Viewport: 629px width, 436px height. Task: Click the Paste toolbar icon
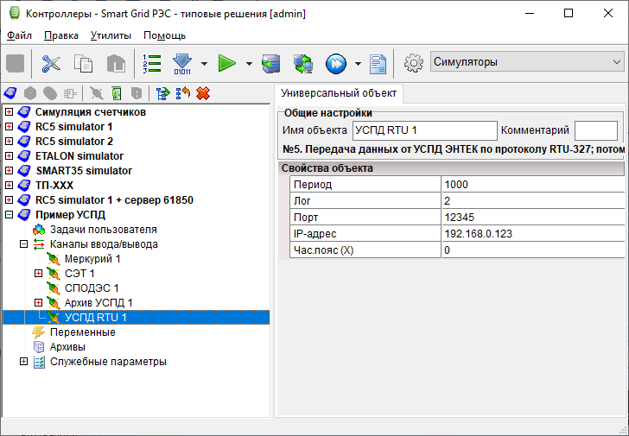coord(116,63)
